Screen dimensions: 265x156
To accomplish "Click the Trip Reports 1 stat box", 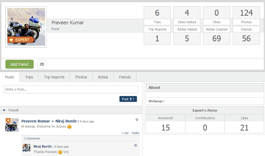I will pyautogui.click(x=157, y=35).
